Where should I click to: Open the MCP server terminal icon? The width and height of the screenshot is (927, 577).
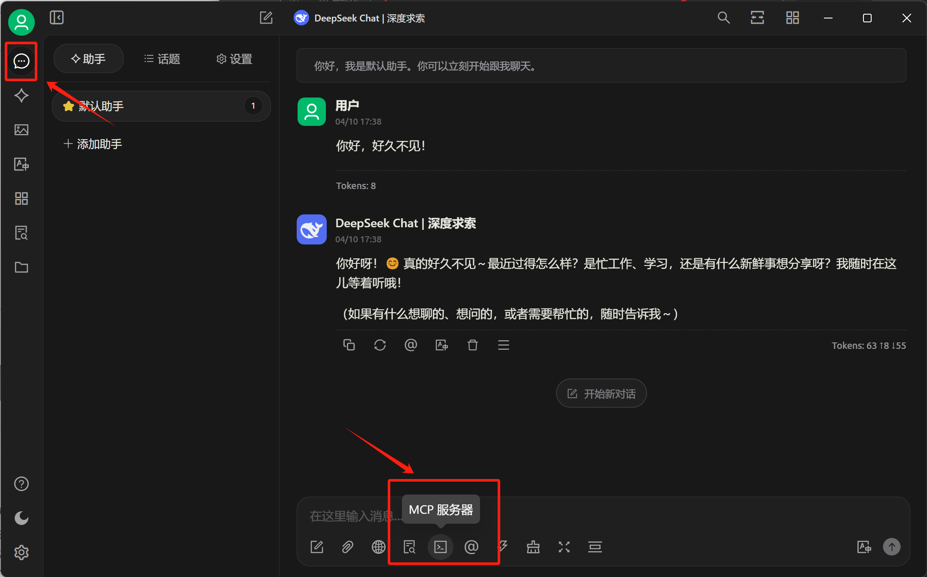click(x=441, y=547)
